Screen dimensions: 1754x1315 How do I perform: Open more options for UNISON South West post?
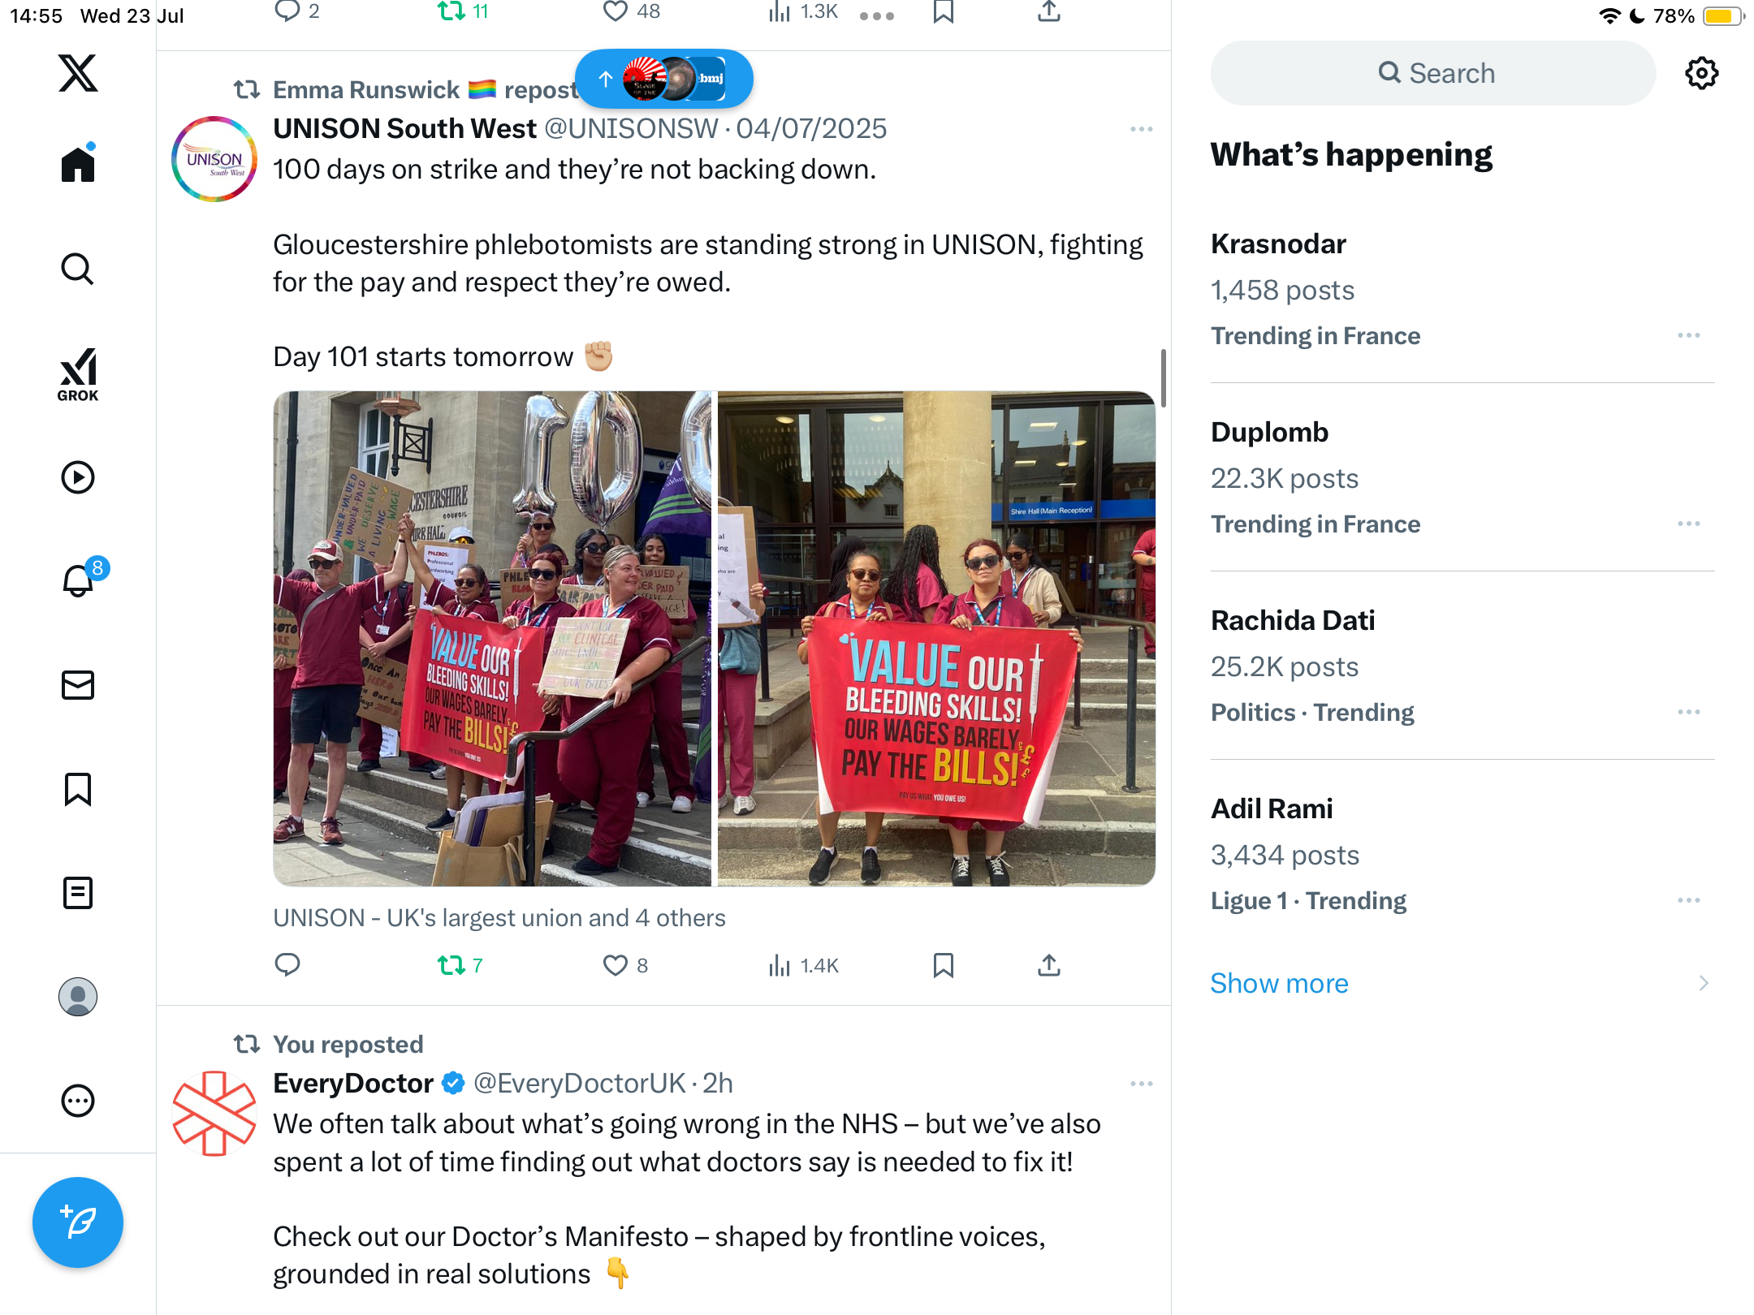click(x=1141, y=129)
